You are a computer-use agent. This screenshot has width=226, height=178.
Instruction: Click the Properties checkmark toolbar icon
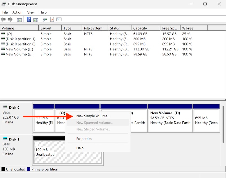(52, 20)
